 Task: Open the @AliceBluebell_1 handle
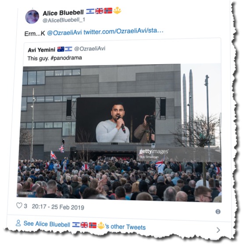point(64,20)
